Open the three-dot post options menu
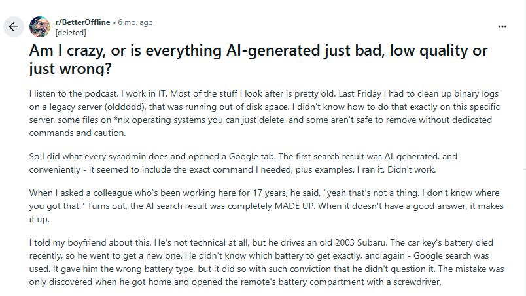526x296 pixels. (x=502, y=27)
